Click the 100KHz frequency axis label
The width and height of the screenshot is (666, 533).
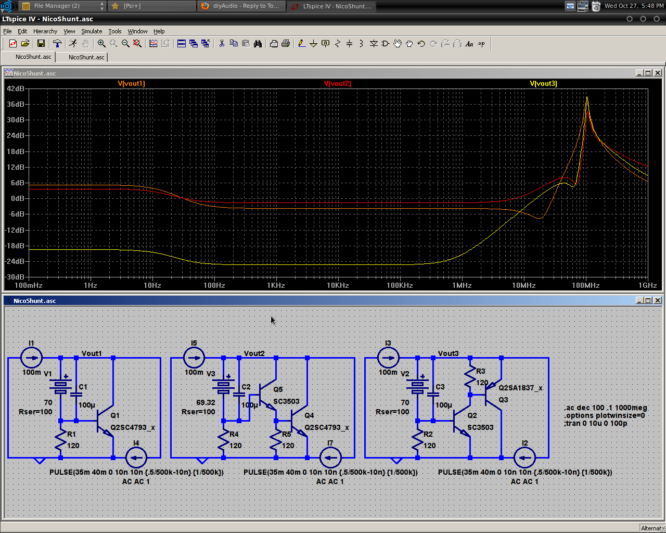[x=400, y=285]
